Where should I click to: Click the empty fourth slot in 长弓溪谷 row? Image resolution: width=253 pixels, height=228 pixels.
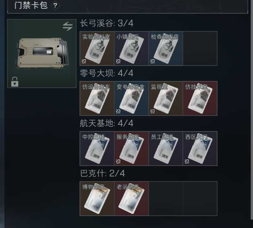tap(200, 48)
